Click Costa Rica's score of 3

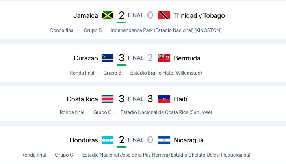pyautogui.click(x=121, y=99)
